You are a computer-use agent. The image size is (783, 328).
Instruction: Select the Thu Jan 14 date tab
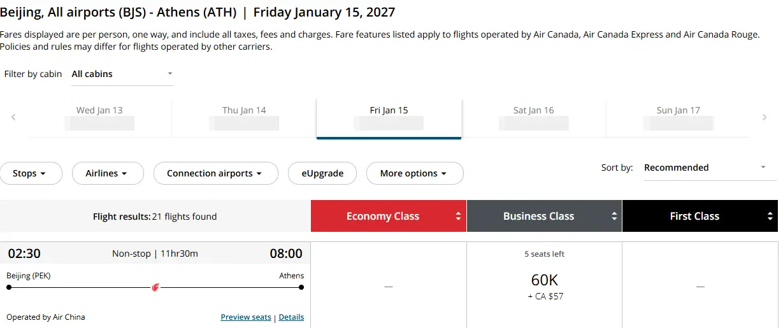(244, 117)
